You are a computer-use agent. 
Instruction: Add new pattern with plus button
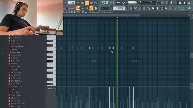127,8
